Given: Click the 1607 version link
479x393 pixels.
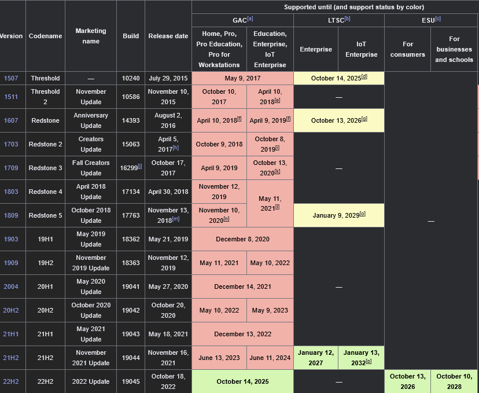Looking at the screenshot, I should tap(11, 120).
